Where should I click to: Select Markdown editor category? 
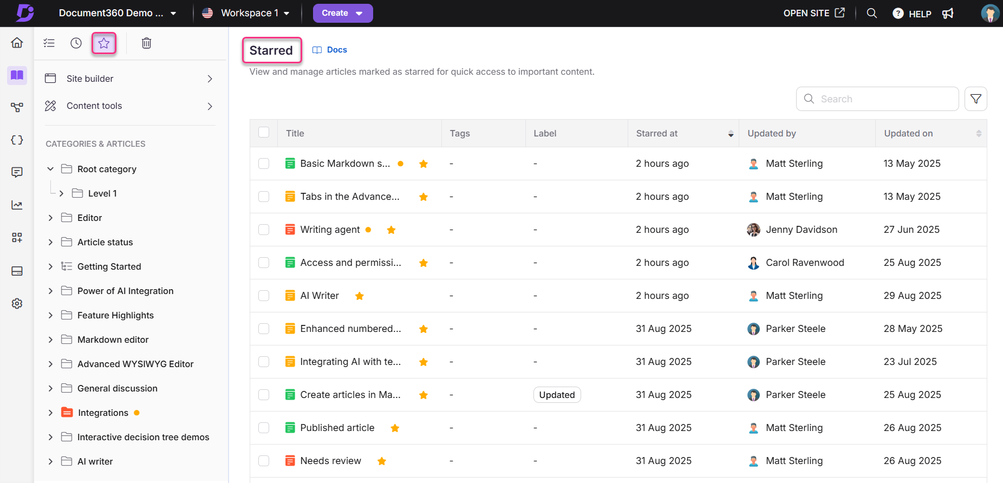click(113, 340)
